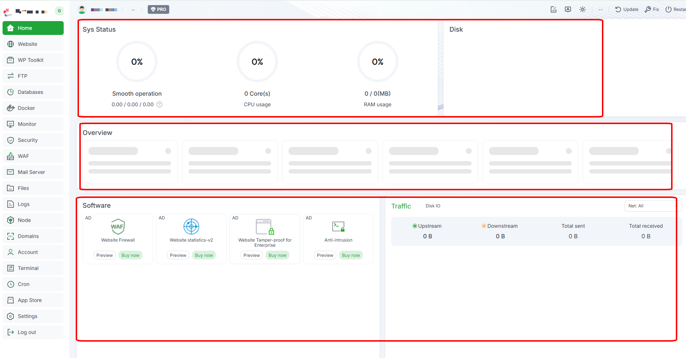Click the Node hexagon icon
The image size is (686, 358).
coord(11,220)
